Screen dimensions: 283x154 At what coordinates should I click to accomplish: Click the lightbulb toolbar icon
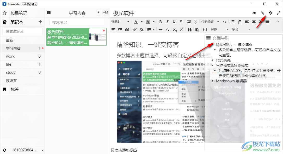(195, 22)
